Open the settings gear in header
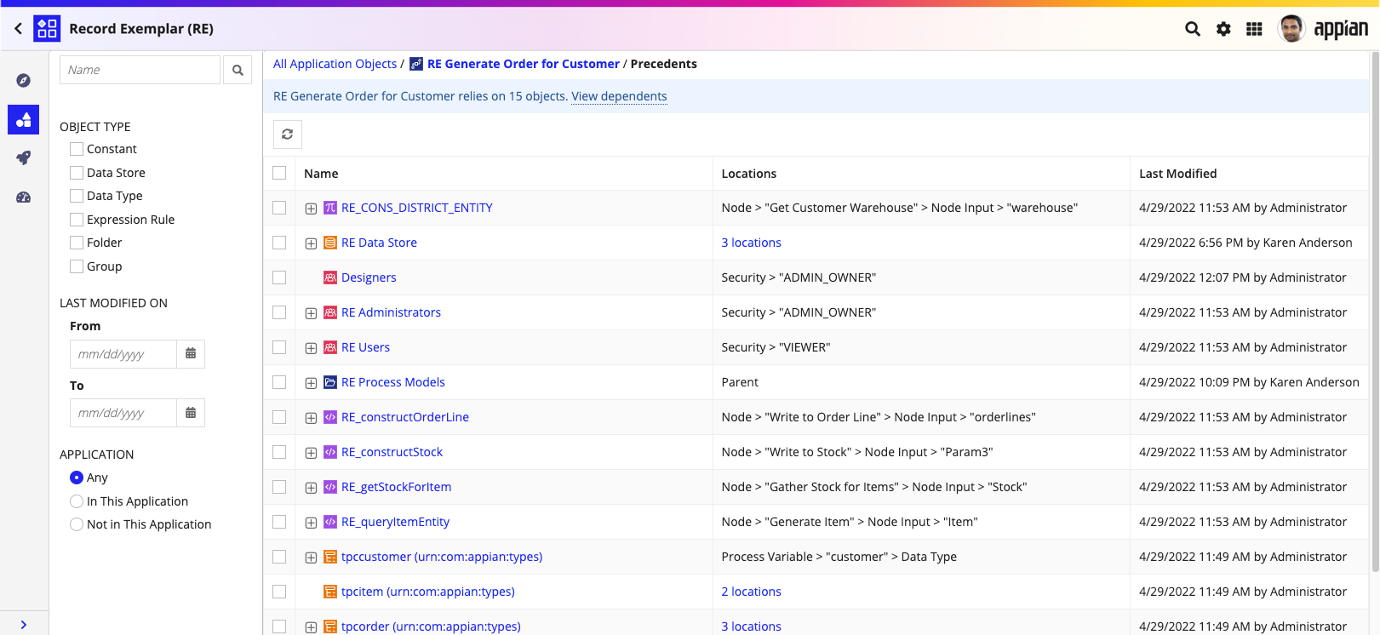Image resolution: width=1380 pixels, height=635 pixels. (1223, 29)
